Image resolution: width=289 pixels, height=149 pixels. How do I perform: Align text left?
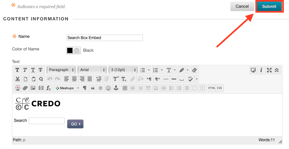[x=67, y=79]
